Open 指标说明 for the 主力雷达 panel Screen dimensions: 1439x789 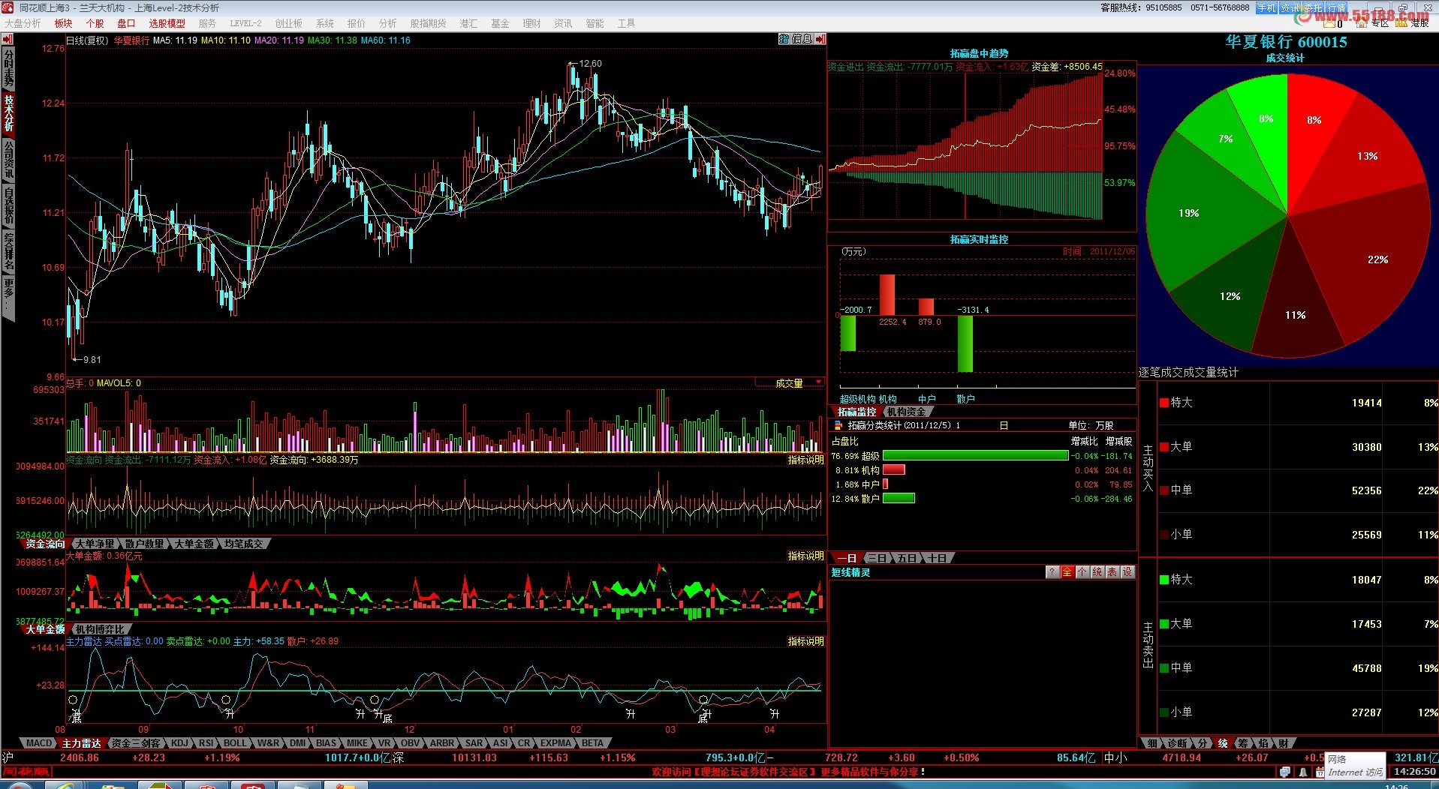(x=805, y=641)
